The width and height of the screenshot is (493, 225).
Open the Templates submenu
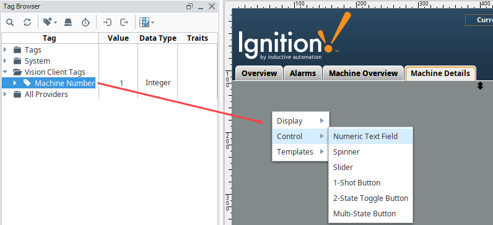pos(300,151)
